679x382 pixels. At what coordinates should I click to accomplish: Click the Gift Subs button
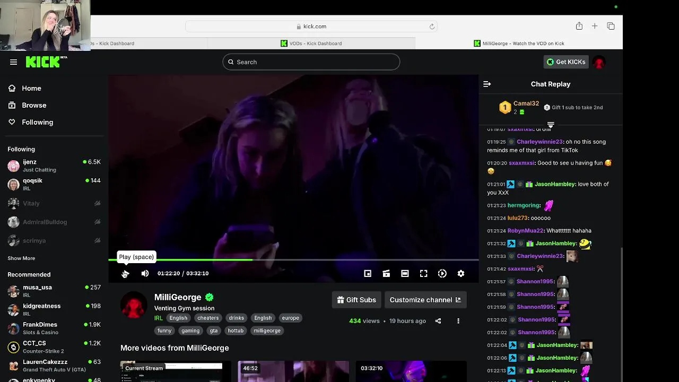[356, 300]
